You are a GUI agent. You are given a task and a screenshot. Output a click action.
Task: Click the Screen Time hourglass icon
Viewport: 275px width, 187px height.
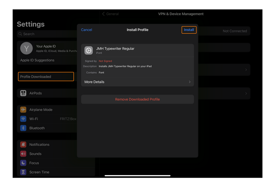(x=23, y=172)
